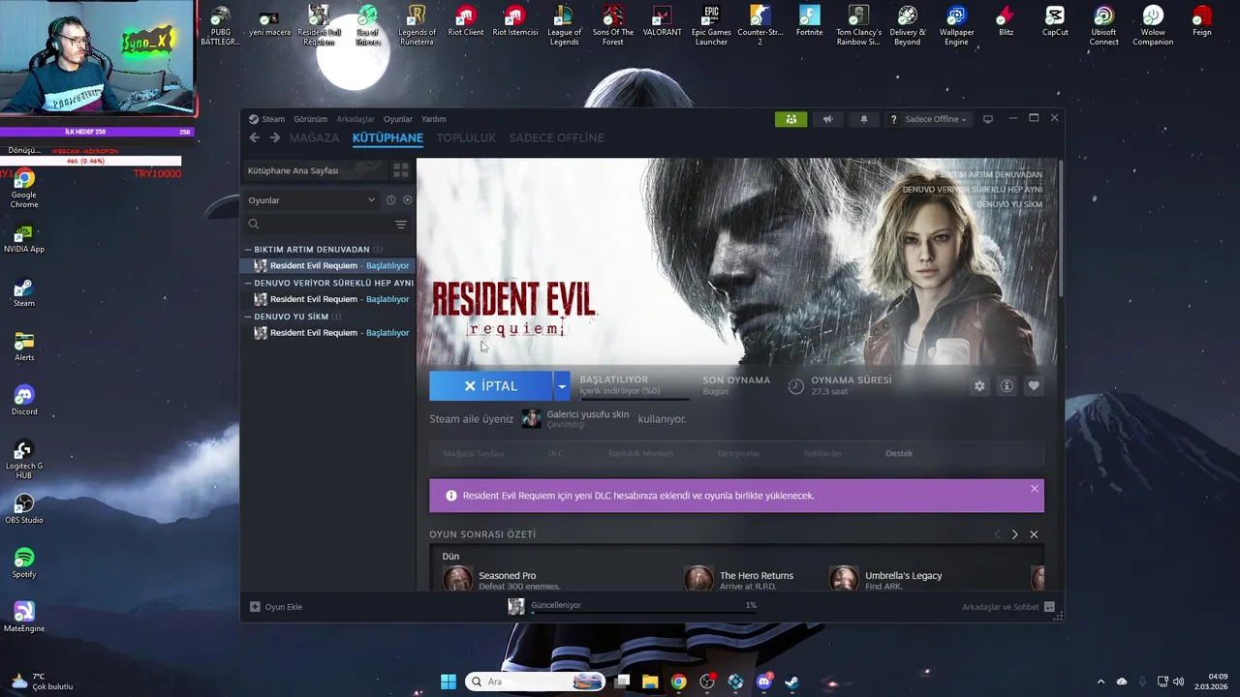Open the Yardım menu
The height and width of the screenshot is (697, 1240).
coord(434,119)
